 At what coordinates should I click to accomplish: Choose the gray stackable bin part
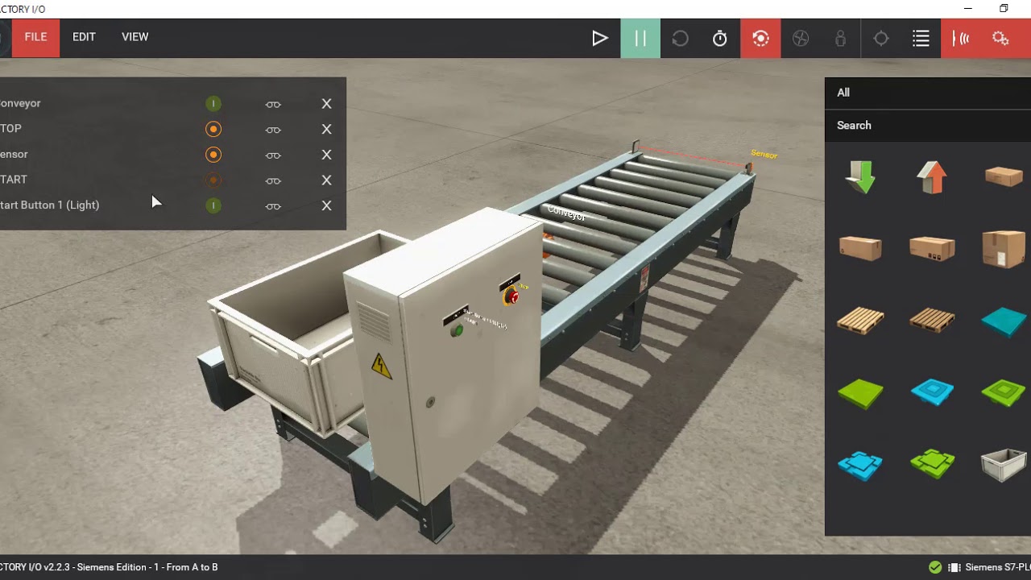1004,466
